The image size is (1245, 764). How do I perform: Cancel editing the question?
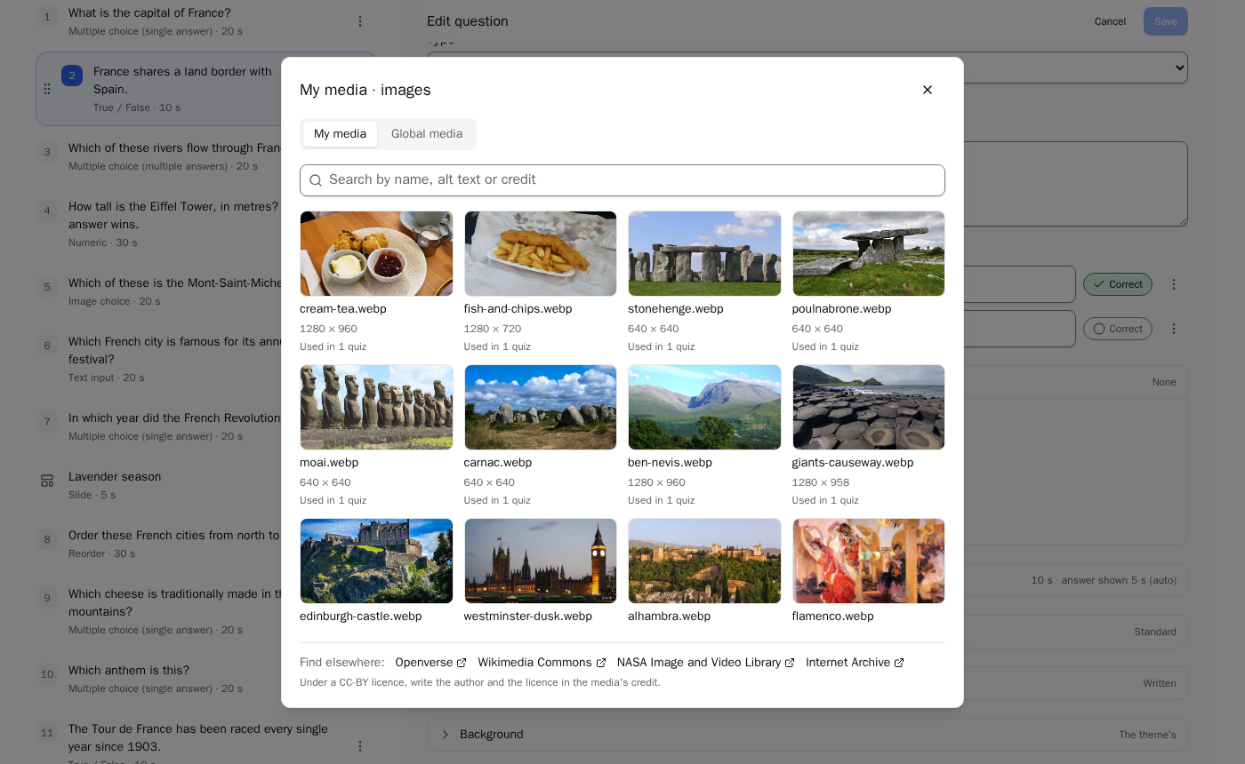[x=1110, y=21]
